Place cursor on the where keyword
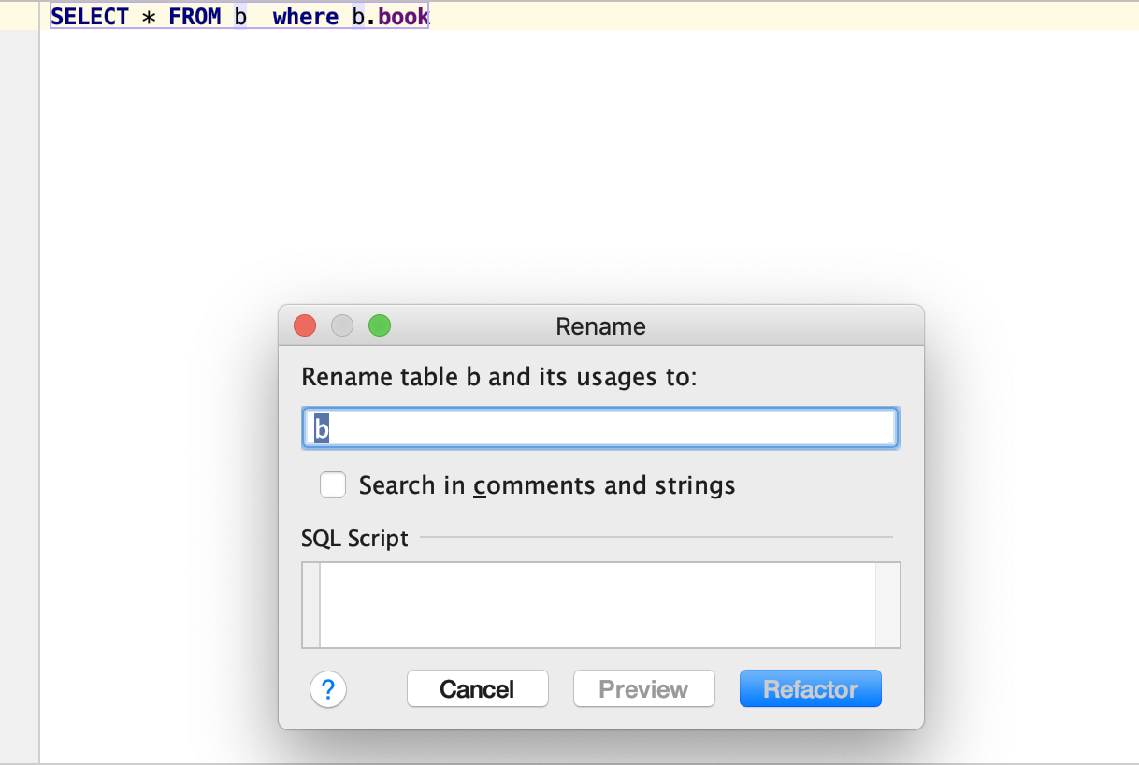The width and height of the screenshot is (1139, 765). 305,17
